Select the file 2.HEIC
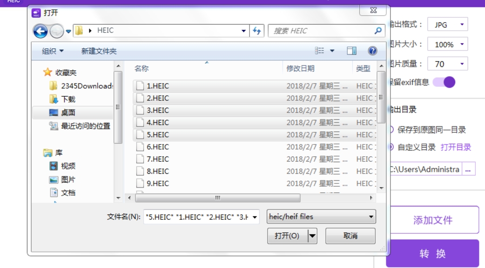Screen dimensions: 485x268 [x=255, y=98]
